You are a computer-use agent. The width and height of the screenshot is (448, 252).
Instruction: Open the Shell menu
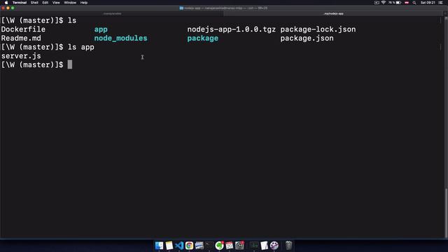34,3
